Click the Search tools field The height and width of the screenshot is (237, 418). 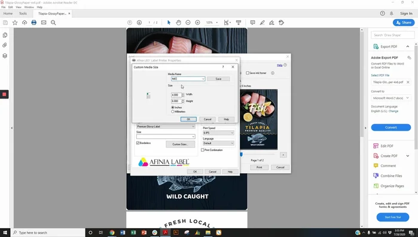(392, 35)
